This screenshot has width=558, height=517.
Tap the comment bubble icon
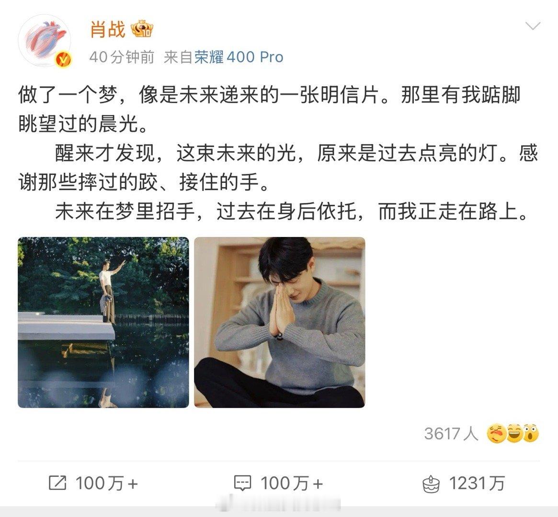point(243,483)
